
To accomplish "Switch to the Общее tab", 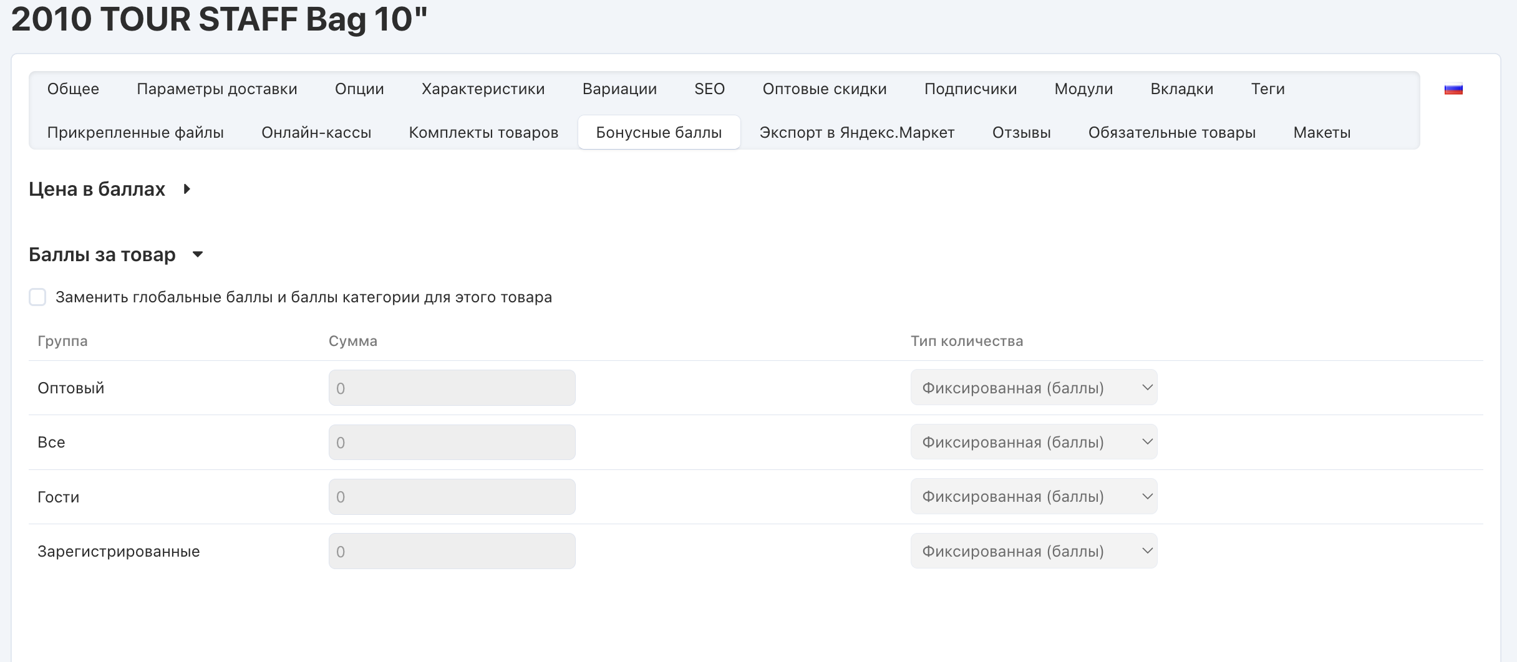I will click(73, 89).
